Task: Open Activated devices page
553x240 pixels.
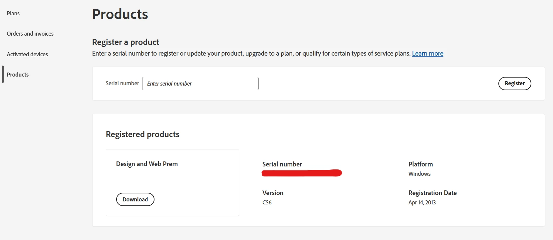Action: [x=27, y=54]
